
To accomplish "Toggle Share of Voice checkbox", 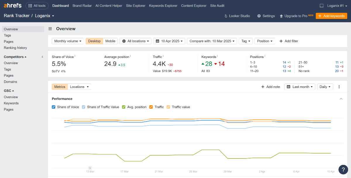I will point(54,107).
